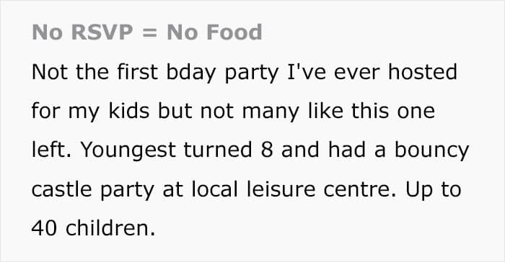The height and width of the screenshot is (262, 505).
Task: Click the word "leisure" in the paragraph
Action: point(281,189)
